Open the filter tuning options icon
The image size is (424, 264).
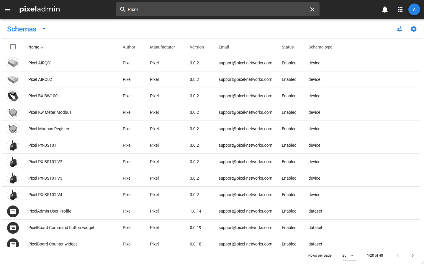(x=400, y=29)
